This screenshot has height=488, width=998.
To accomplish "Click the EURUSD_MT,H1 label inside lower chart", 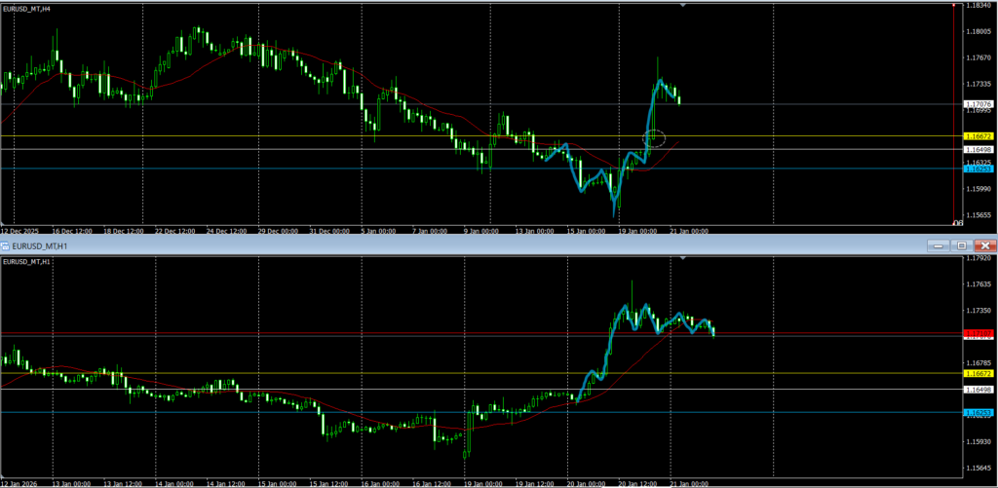I will (27, 262).
